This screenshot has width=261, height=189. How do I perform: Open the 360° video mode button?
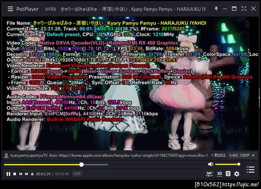[209, 174]
